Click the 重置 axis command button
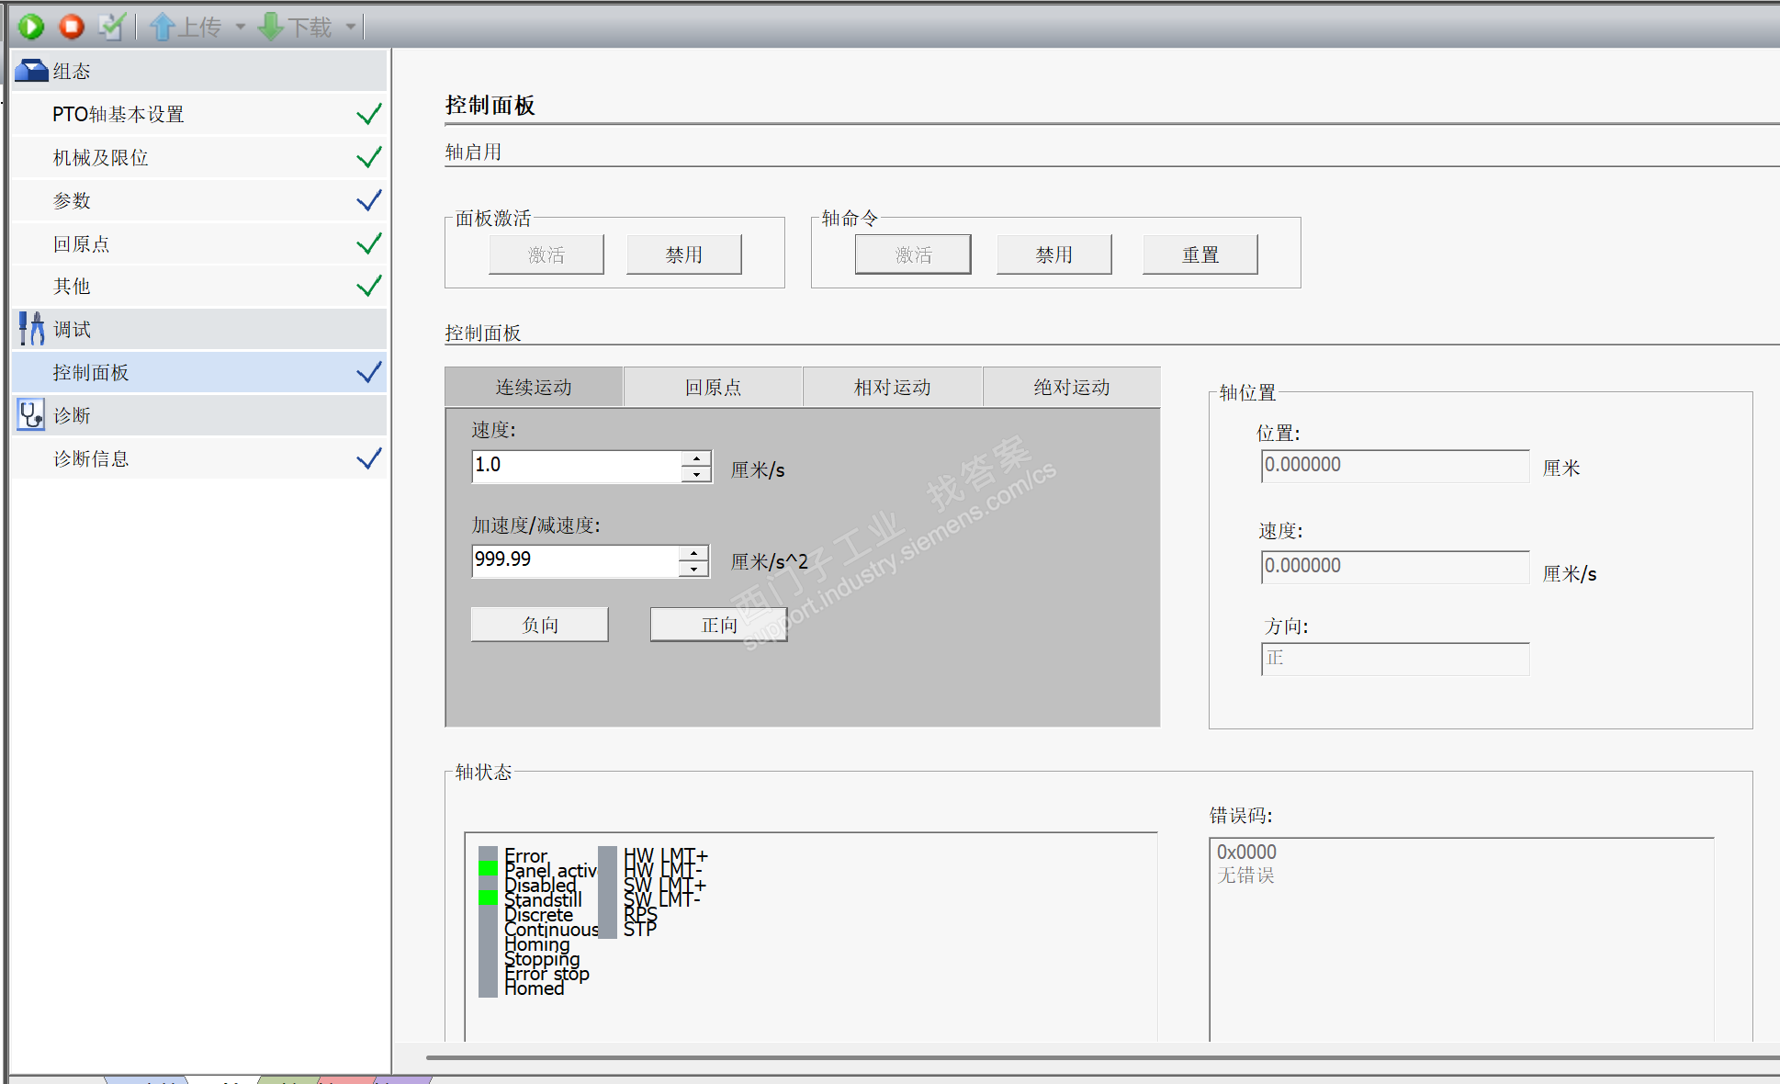 click(x=1200, y=254)
